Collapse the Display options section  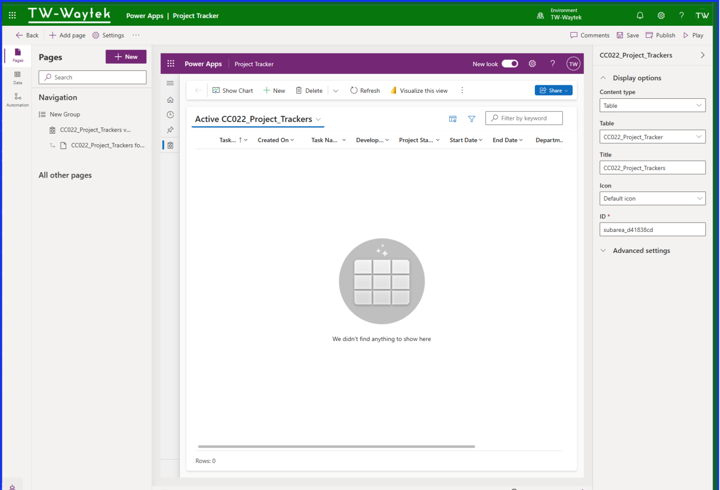point(604,78)
